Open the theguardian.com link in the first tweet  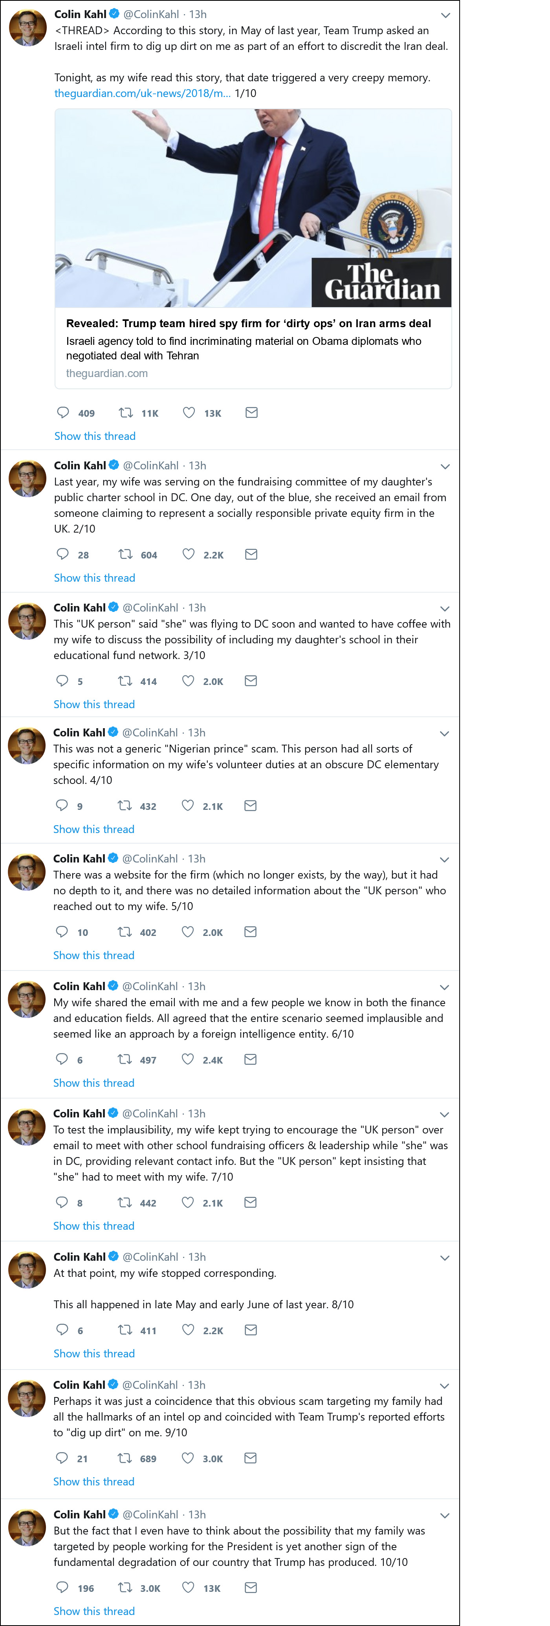point(142,93)
